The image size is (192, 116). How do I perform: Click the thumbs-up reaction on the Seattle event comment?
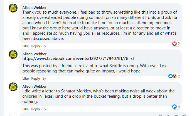171,76
